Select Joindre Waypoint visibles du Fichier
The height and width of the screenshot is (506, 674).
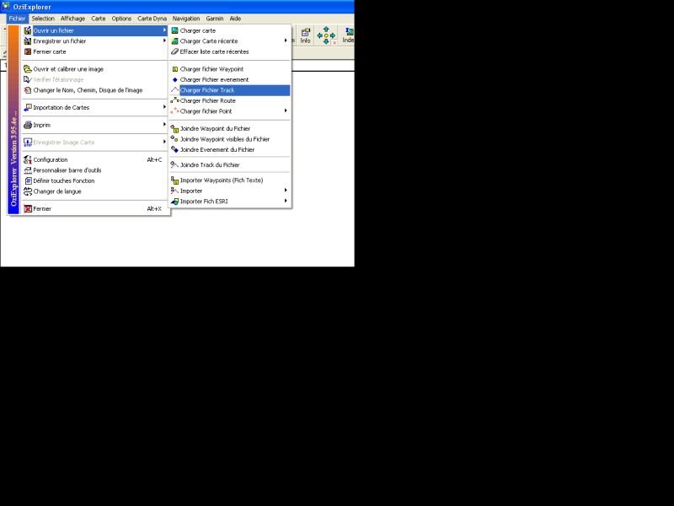pos(230,139)
